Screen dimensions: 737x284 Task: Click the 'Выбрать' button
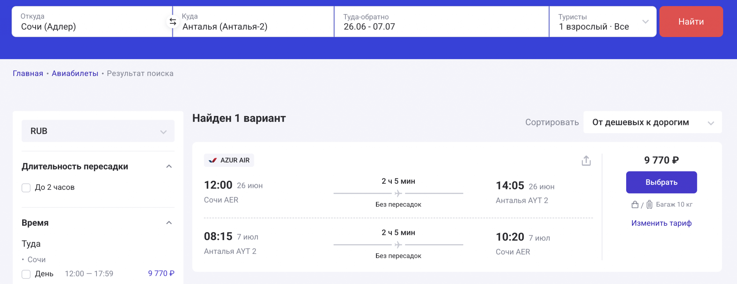[x=661, y=182]
